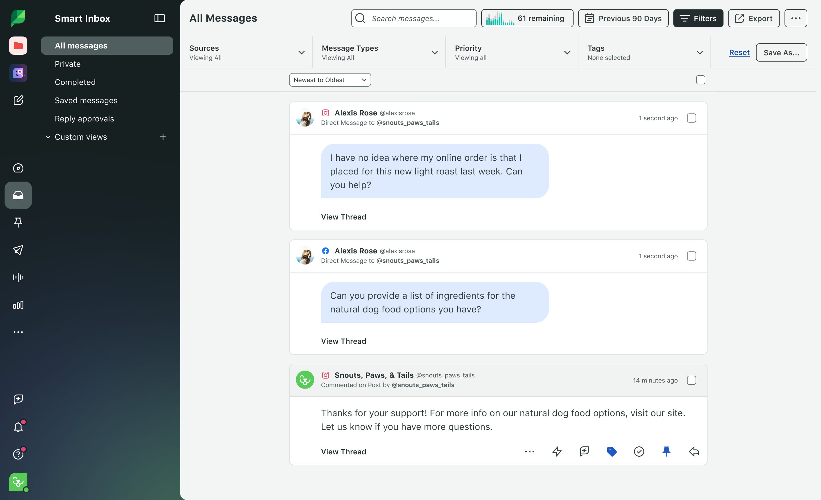821x500 pixels.
Task: Open the Sprout Social dashboard icon
Action: pyautogui.click(x=18, y=168)
